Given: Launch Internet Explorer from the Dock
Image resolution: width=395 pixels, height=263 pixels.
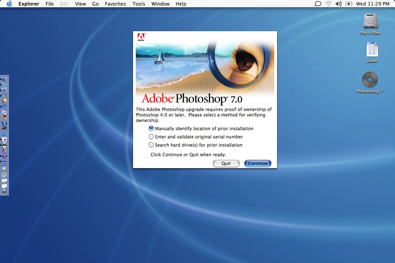Looking at the screenshot, I should click(4, 106).
